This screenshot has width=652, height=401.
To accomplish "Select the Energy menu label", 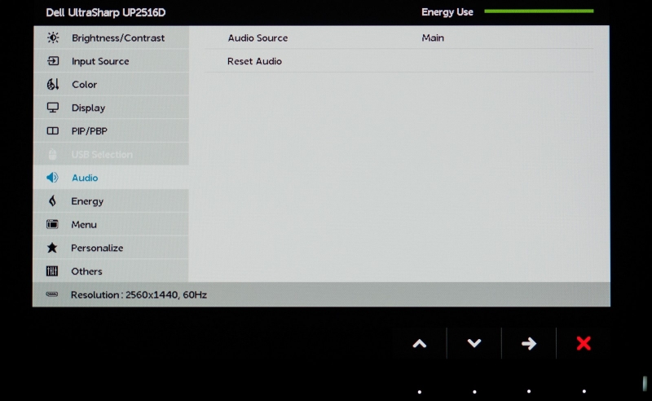I will click(x=87, y=201).
